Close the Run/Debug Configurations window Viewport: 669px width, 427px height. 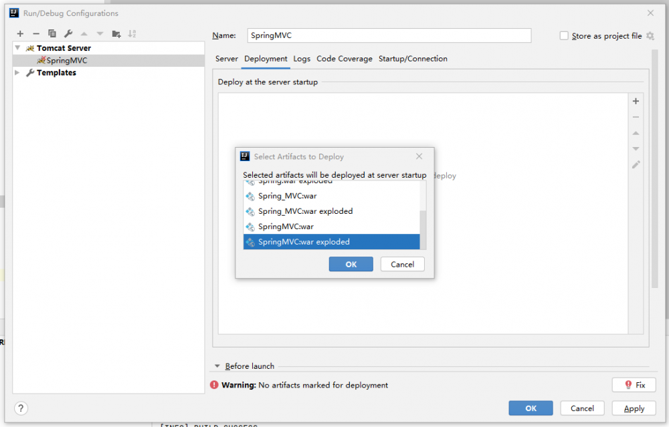(x=650, y=13)
